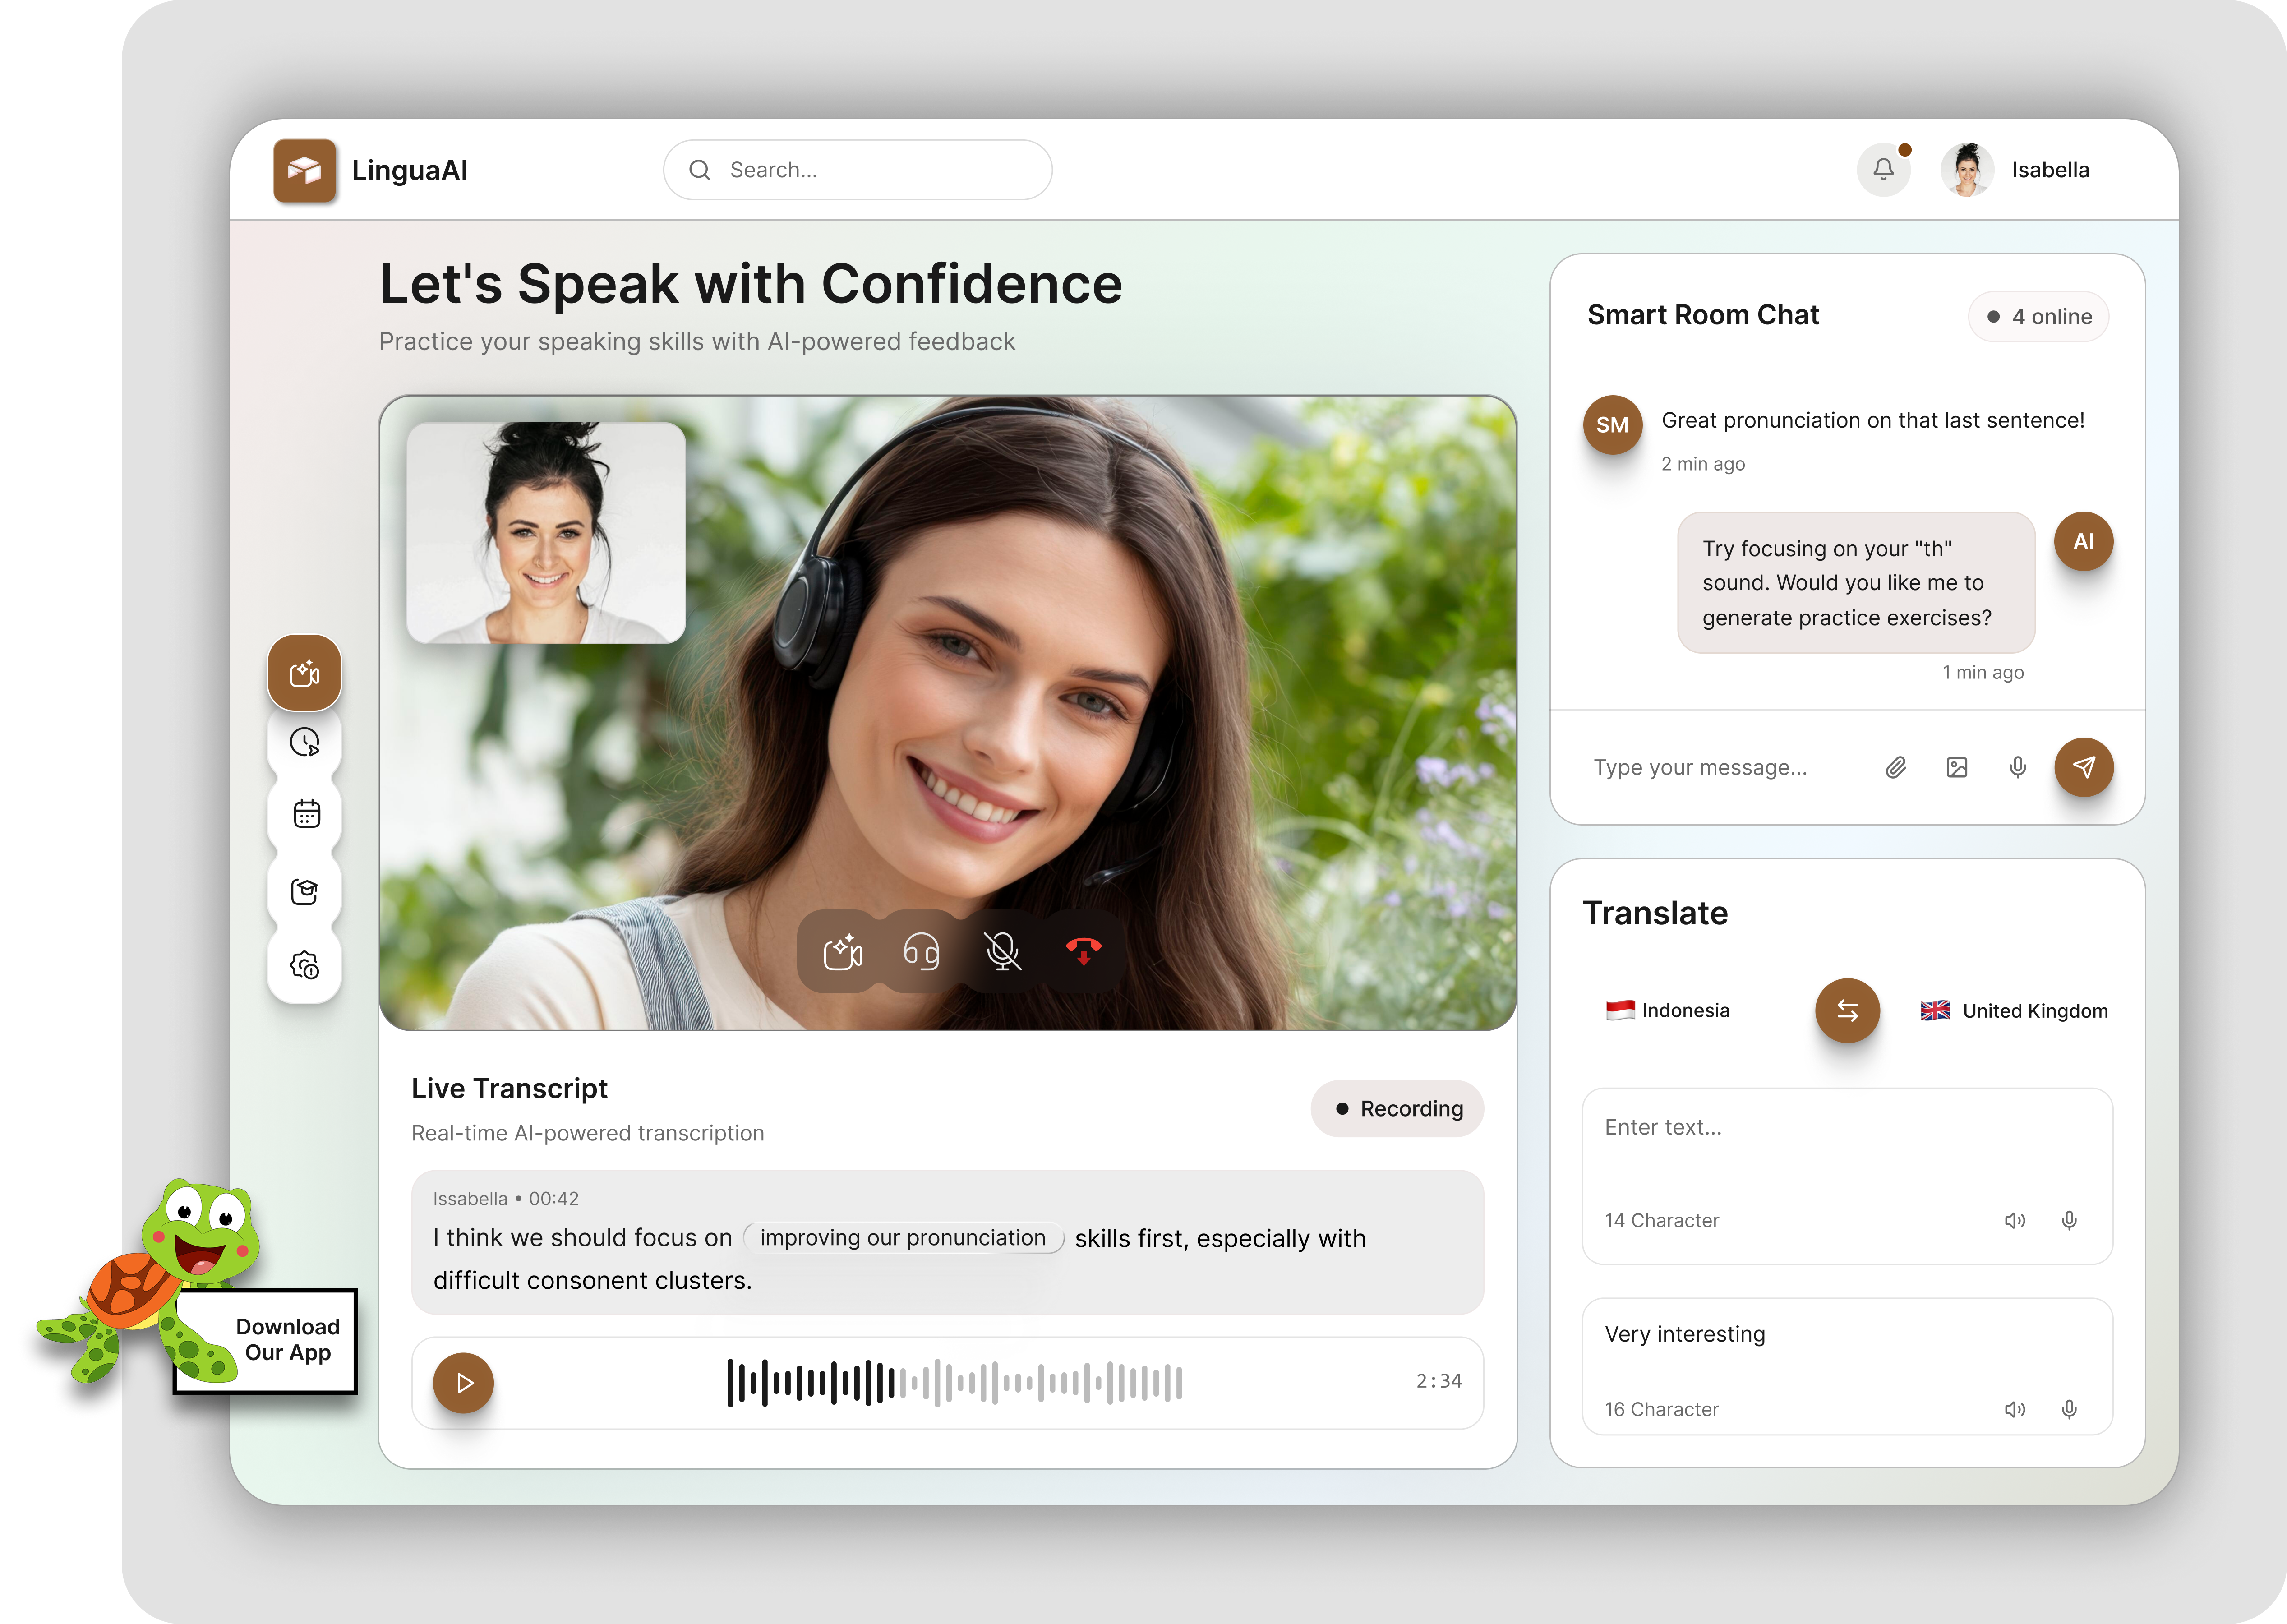
Task: Swap the translation languages
Action: click(1847, 1010)
